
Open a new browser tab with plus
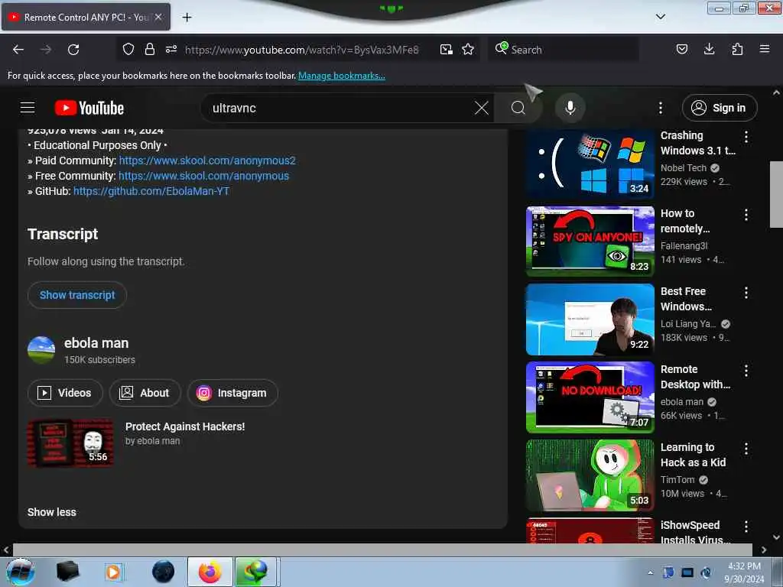[187, 18]
